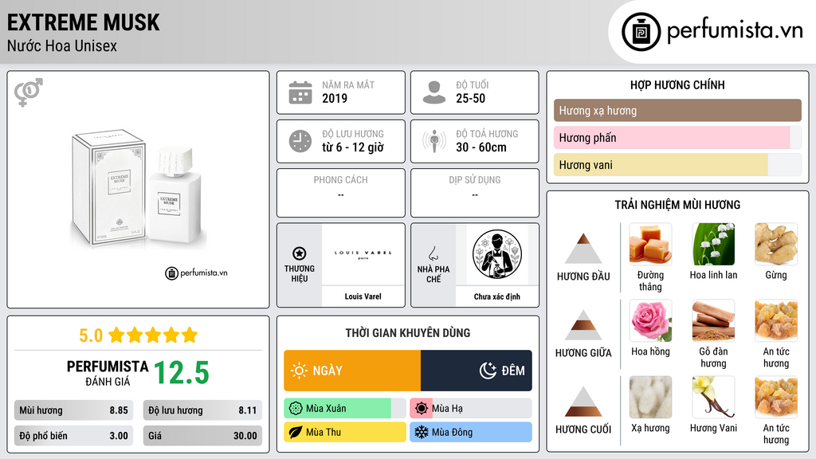The width and height of the screenshot is (816, 459).
Task: Click the unisex gender symbol icon
Action: click(x=28, y=92)
